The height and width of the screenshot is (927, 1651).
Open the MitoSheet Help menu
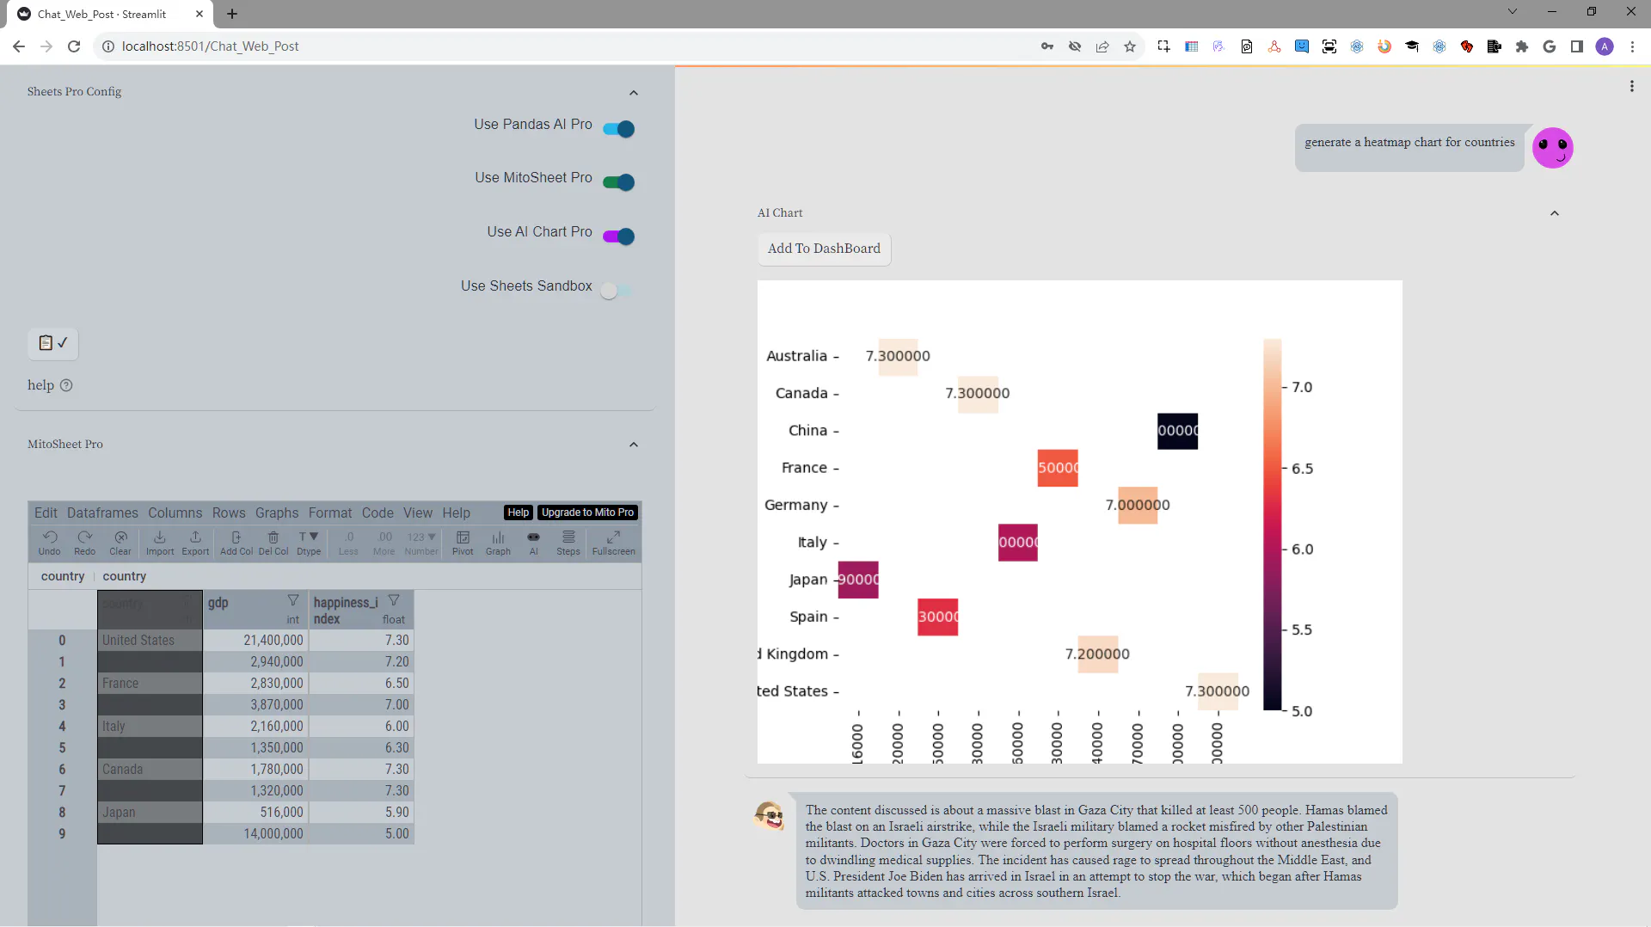click(457, 513)
